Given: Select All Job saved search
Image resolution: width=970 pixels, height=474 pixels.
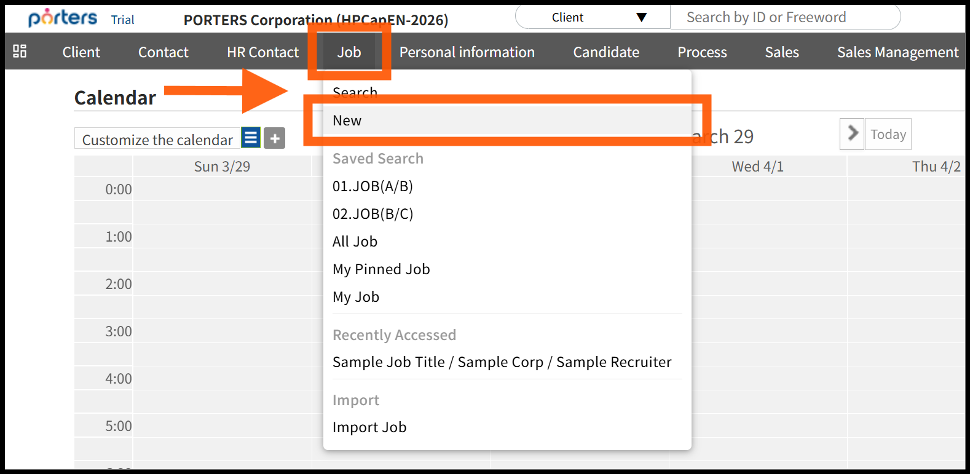Looking at the screenshot, I should click(x=355, y=242).
